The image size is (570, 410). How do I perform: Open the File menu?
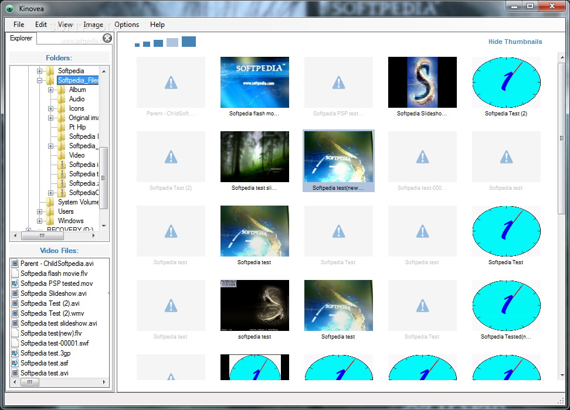[19, 25]
